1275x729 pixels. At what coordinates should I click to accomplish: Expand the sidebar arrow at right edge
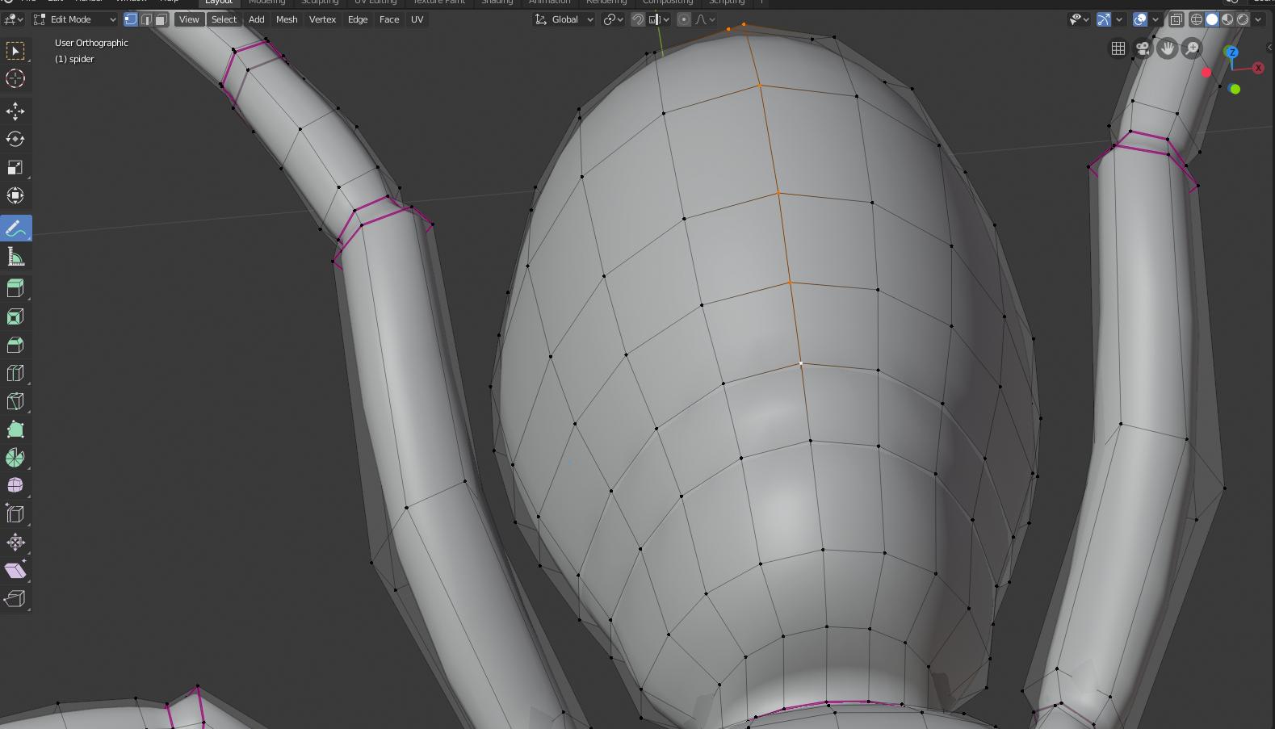tap(1270, 47)
